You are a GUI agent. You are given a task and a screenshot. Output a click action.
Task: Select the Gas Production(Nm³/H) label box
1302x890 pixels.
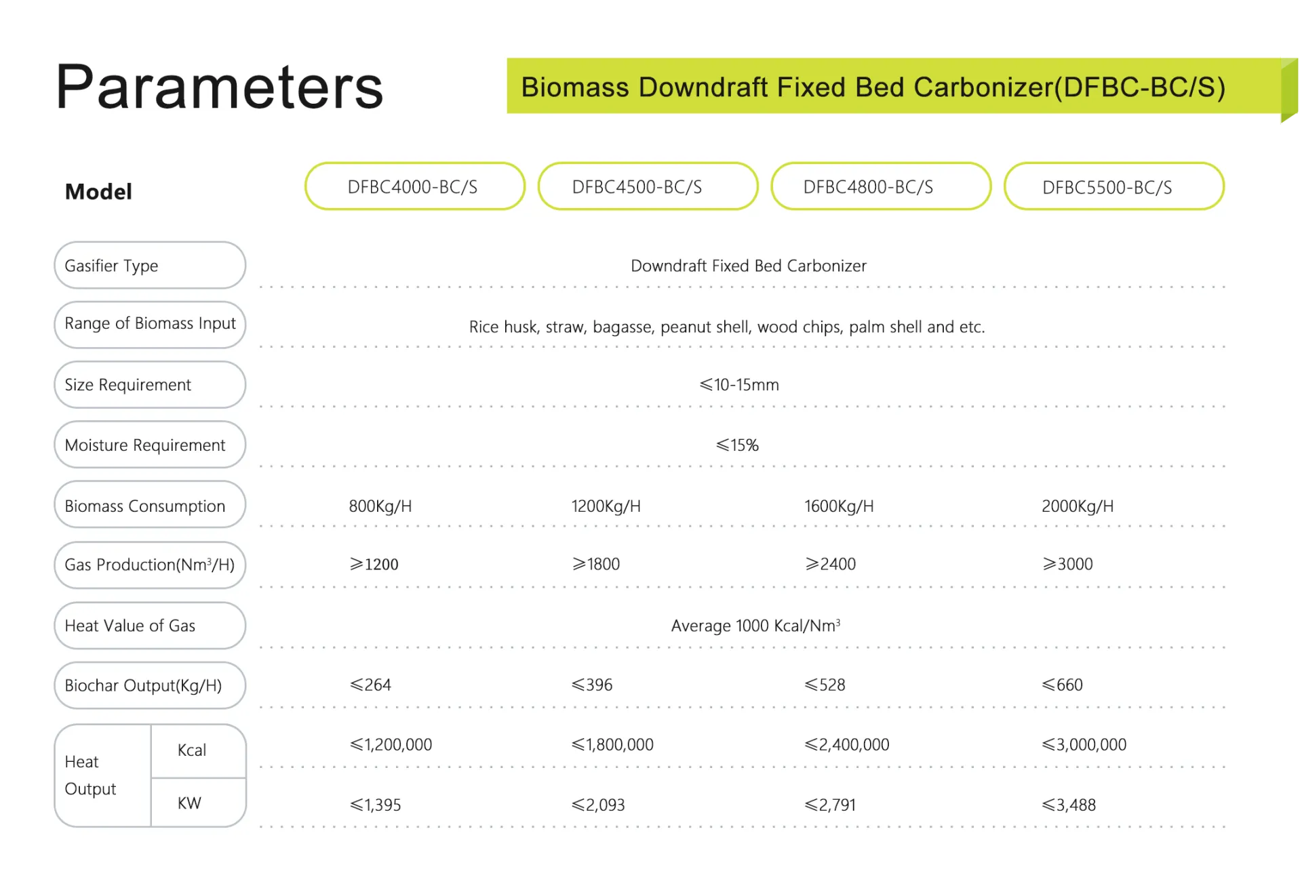pyautogui.click(x=149, y=565)
